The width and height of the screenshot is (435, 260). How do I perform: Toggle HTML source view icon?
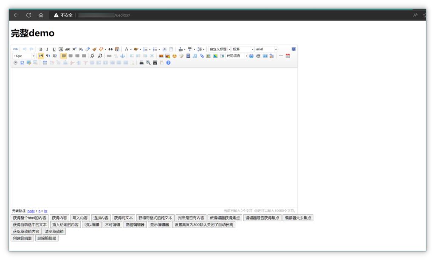(15, 49)
